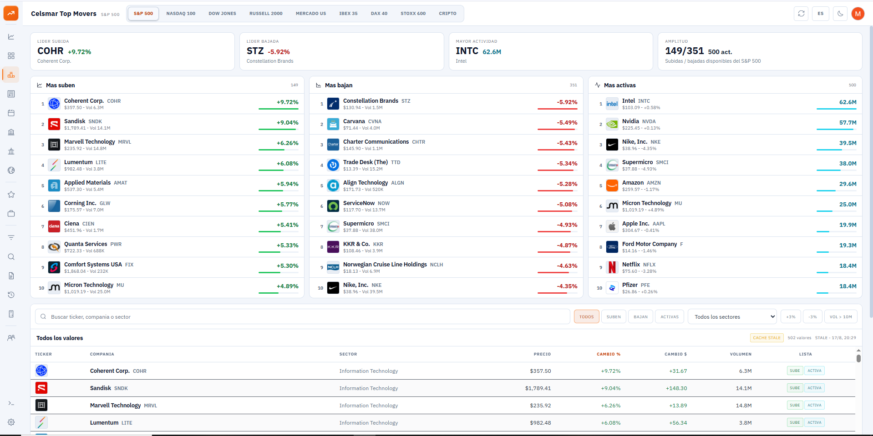Expand the Todos los sectores dropdown

732,317
